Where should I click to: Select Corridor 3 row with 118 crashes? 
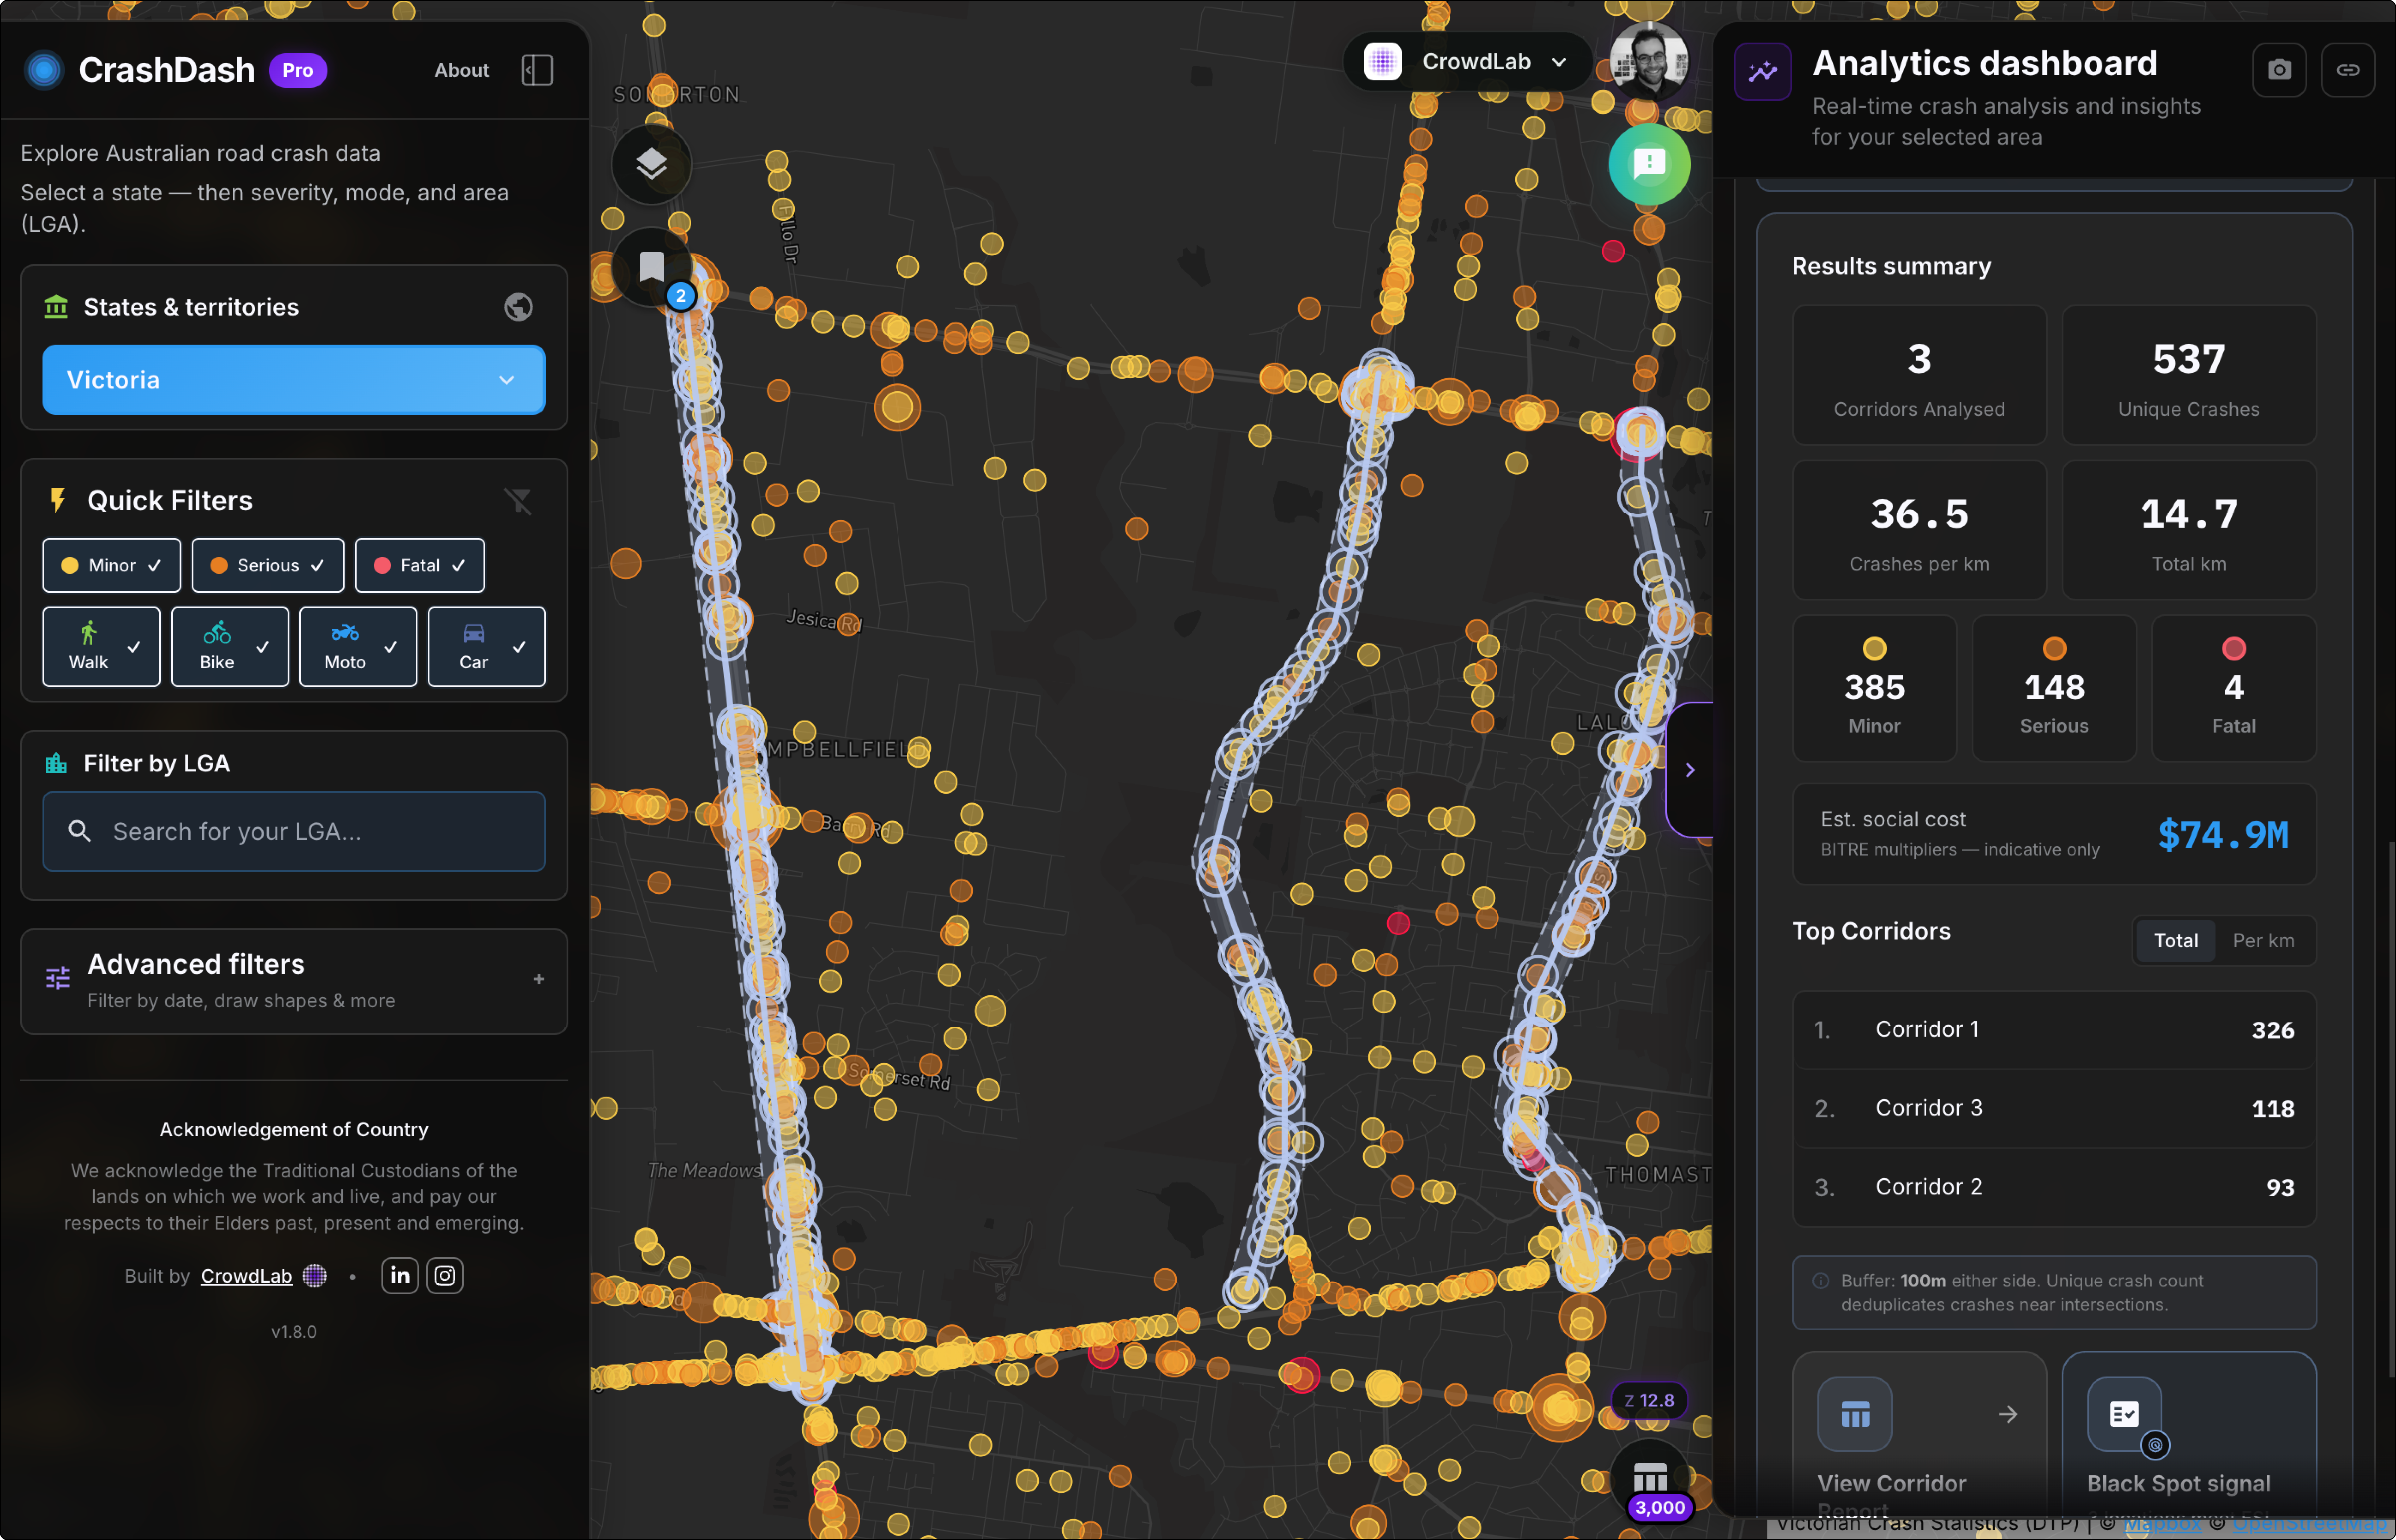(2054, 1108)
